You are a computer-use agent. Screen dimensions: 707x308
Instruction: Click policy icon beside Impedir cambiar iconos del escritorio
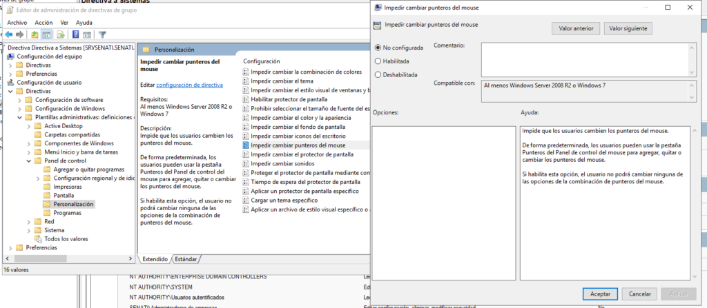coord(246,136)
